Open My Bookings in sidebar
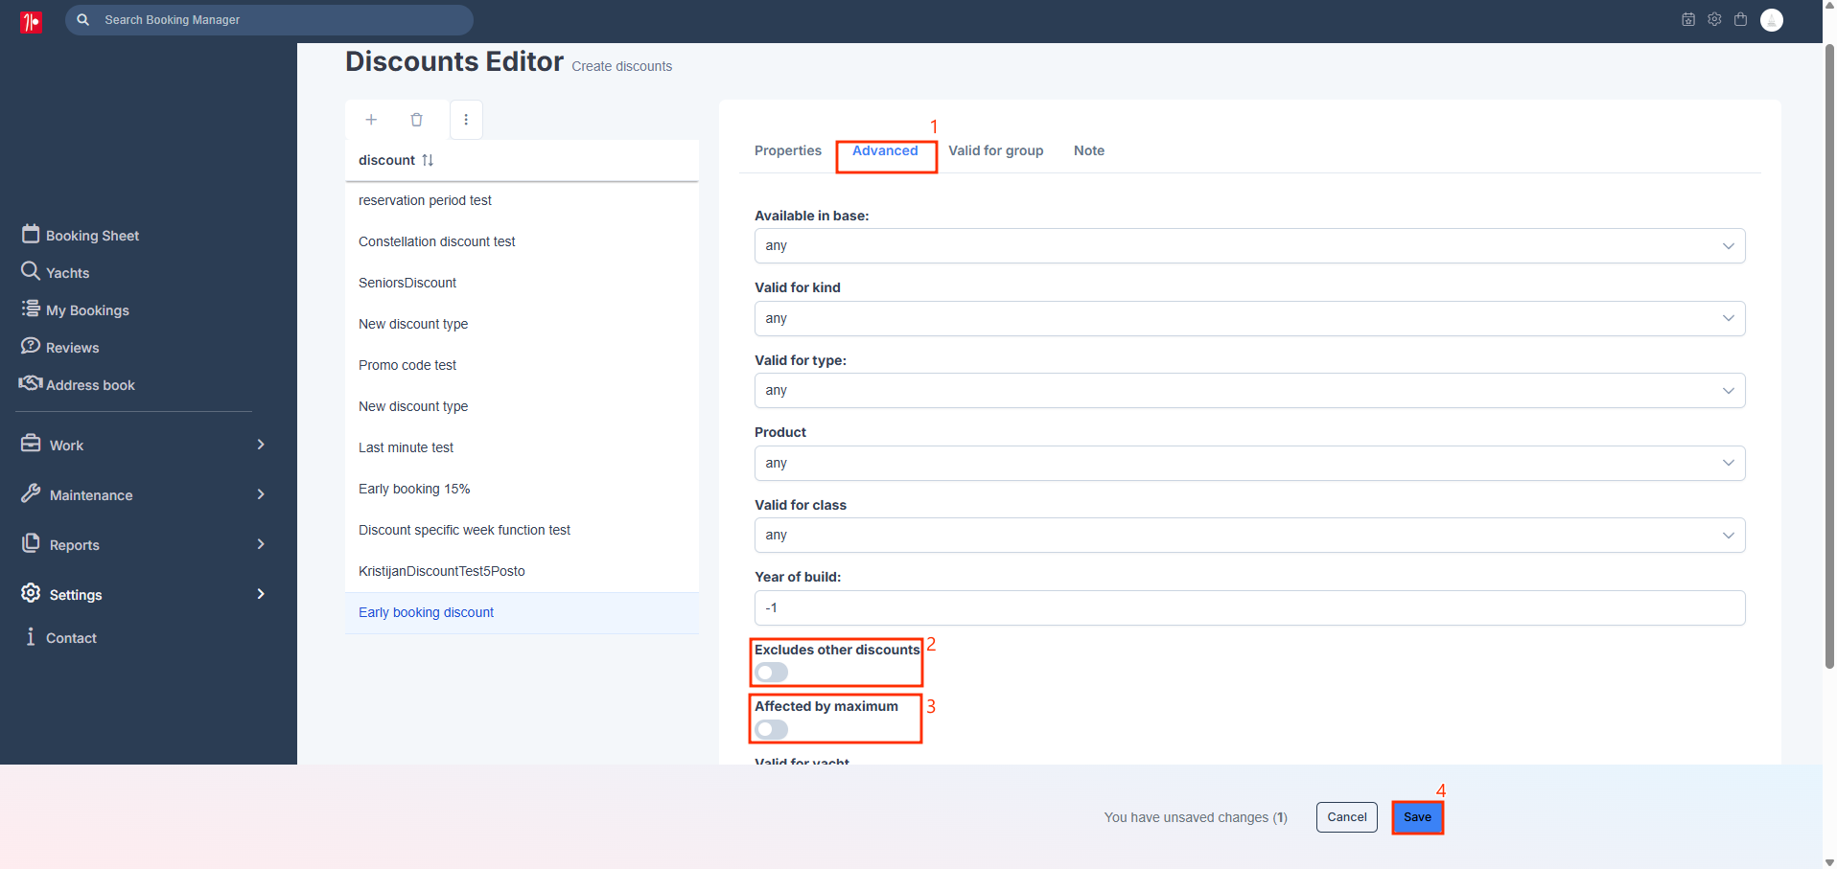Screen dimensions: 1837x869 (x=87, y=310)
